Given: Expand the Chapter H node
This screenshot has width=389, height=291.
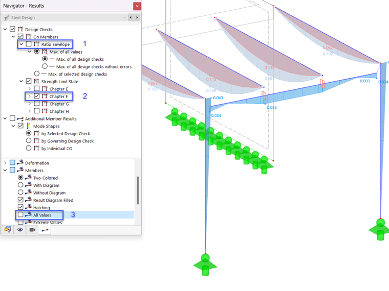Looking at the screenshot, I should [29, 111].
